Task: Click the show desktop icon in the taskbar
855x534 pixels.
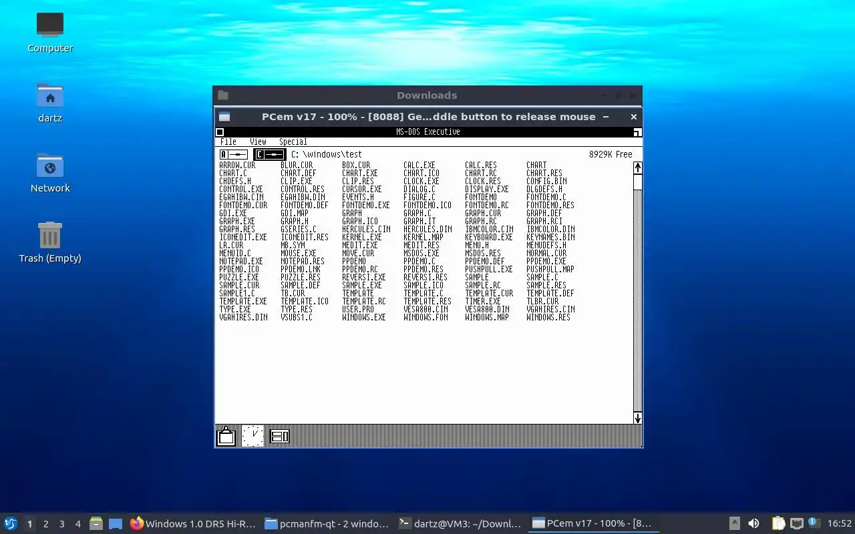Action: tap(116, 524)
